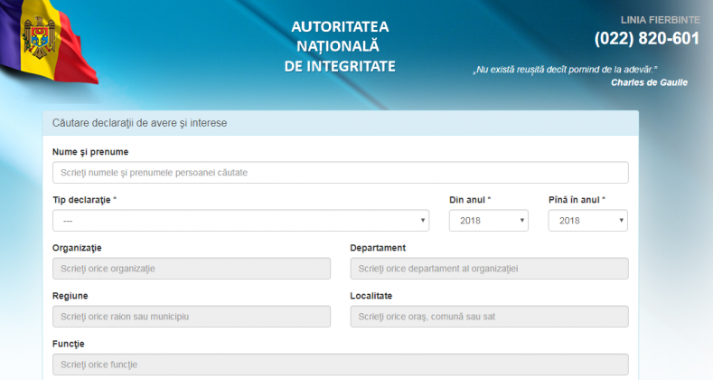Screen dimensions: 713x380
Task: Click the 'Din anul' field label
Action: click(470, 200)
